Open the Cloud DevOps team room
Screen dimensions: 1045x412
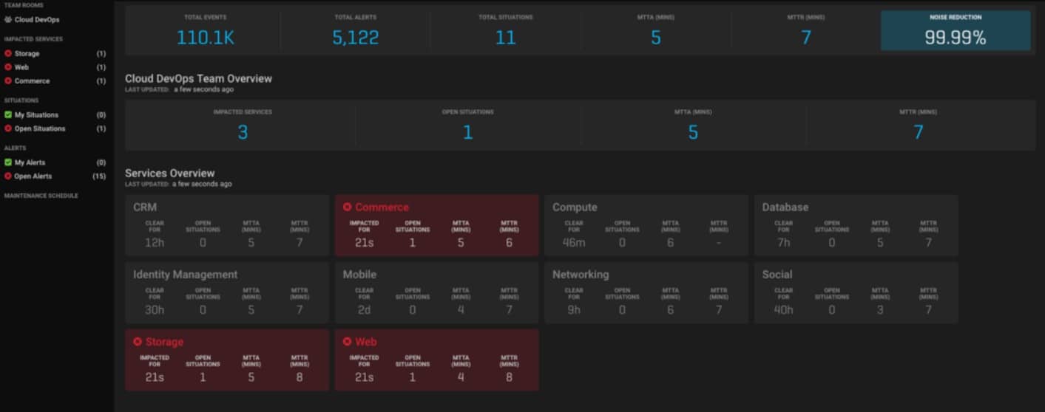point(37,20)
